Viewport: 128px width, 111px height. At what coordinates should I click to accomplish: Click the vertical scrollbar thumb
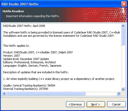click(123, 37)
